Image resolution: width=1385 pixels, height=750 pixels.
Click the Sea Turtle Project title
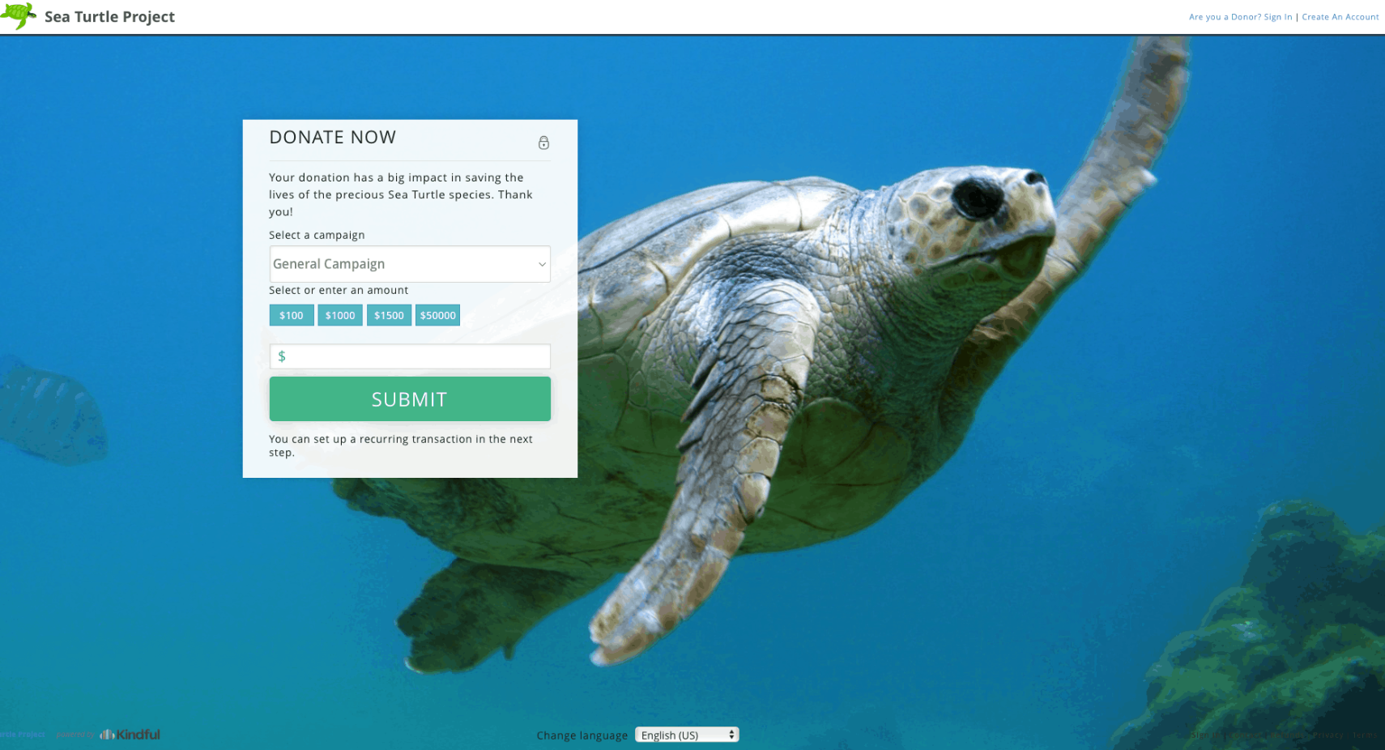109,16
